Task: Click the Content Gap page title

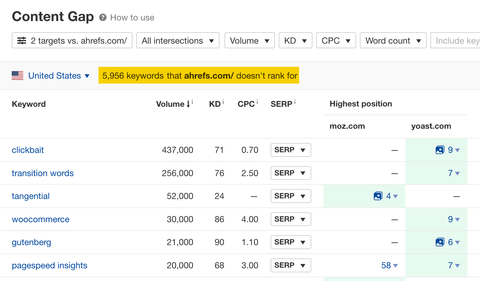Action: pos(53,16)
